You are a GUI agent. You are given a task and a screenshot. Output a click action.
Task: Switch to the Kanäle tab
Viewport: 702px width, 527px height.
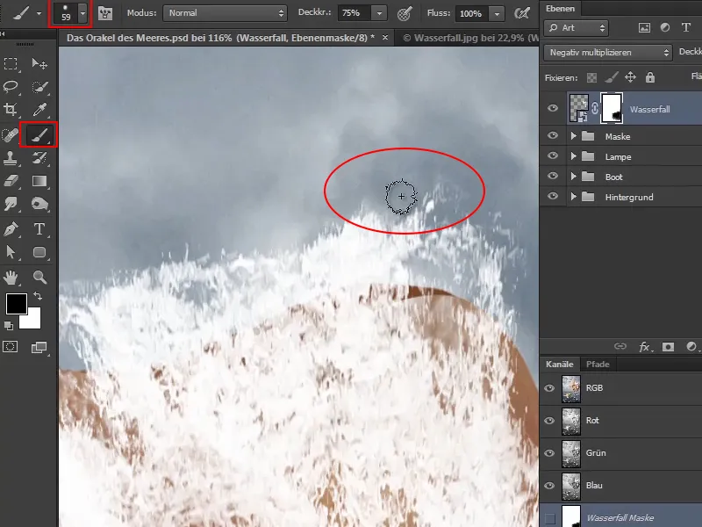(560, 365)
